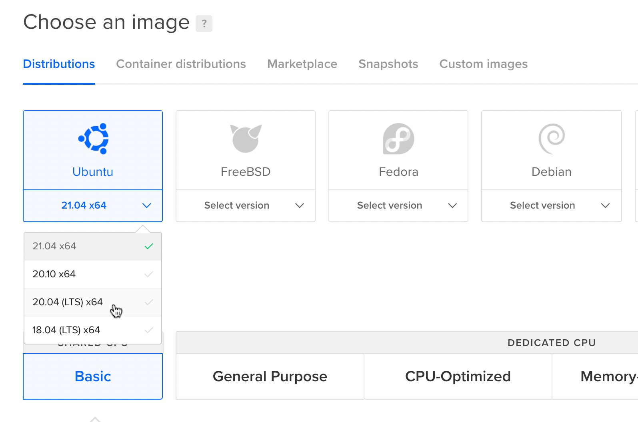Select the Basic plan option
Viewport: 638px width, 422px height.
pyautogui.click(x=93, y=376)
